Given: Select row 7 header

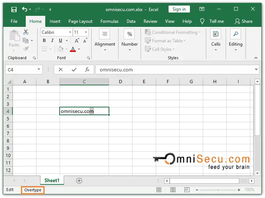Looking at the screenshot, I should [x=8, y=134].
